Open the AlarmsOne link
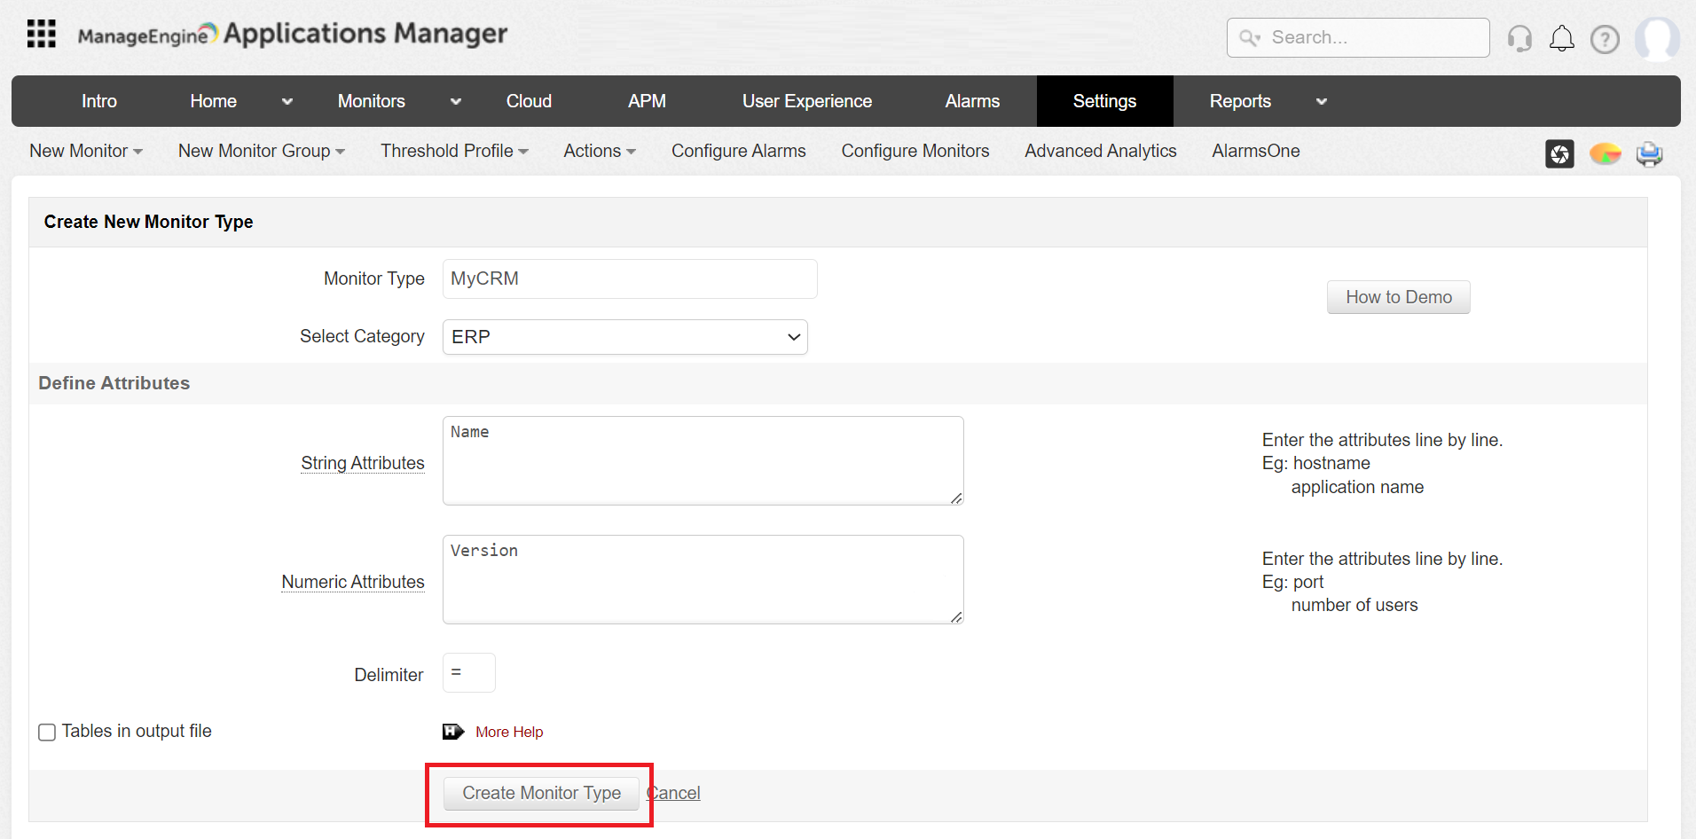This screenshot has height=839, width=1696. pyautogui.click(x=1256, y=151)
